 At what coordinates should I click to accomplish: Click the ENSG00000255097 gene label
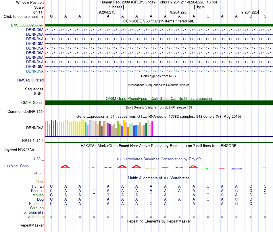[x=27, y=25]
